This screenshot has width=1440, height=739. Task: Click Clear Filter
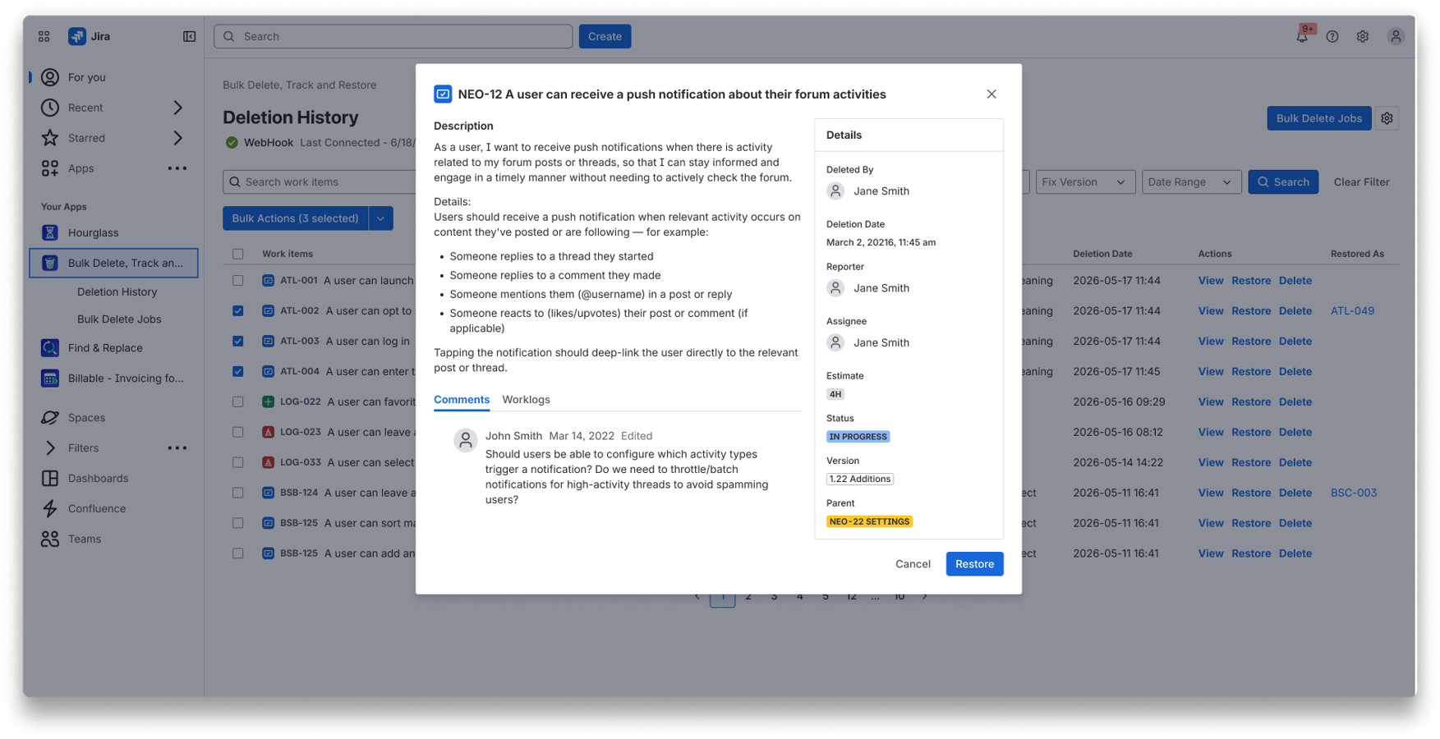pyautogui.click(x=1361, y=182)
